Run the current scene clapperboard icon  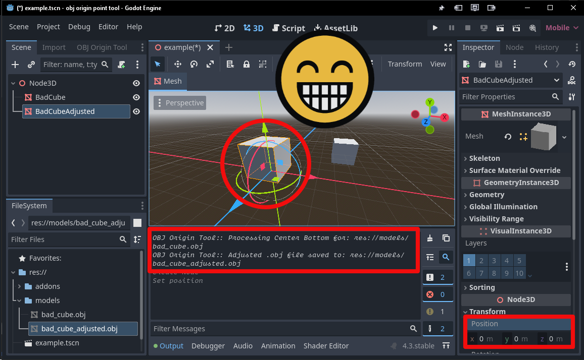(500, 28)
